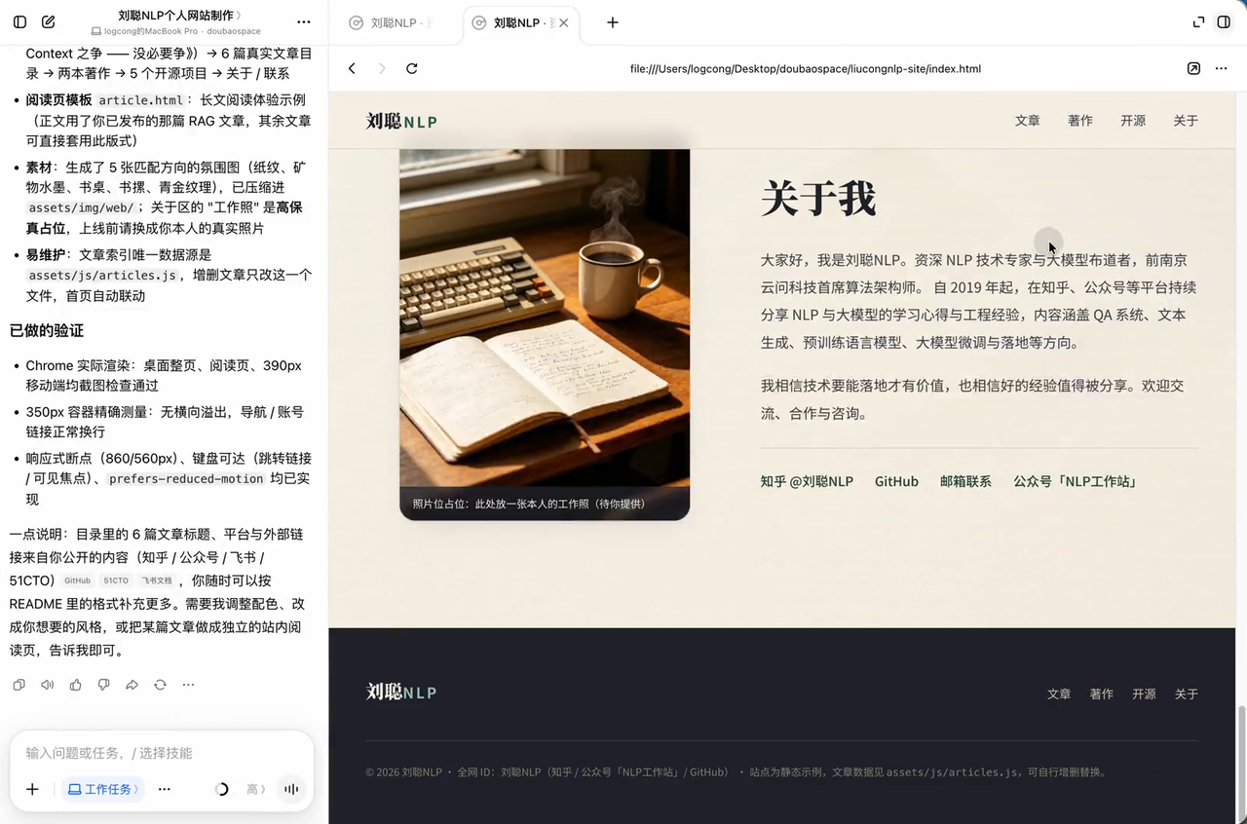This screenshot has width=1247, height=824.
Task: Expand the preview pane to full screen
Action: click(1198, 21)
